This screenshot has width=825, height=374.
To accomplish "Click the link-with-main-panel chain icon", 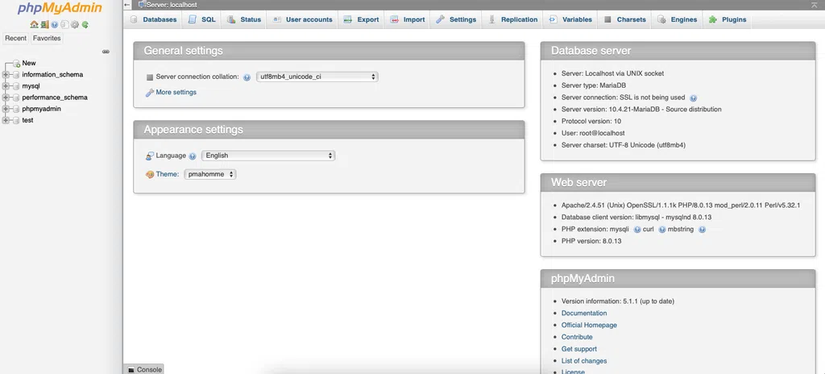I will tap(106, 52).
